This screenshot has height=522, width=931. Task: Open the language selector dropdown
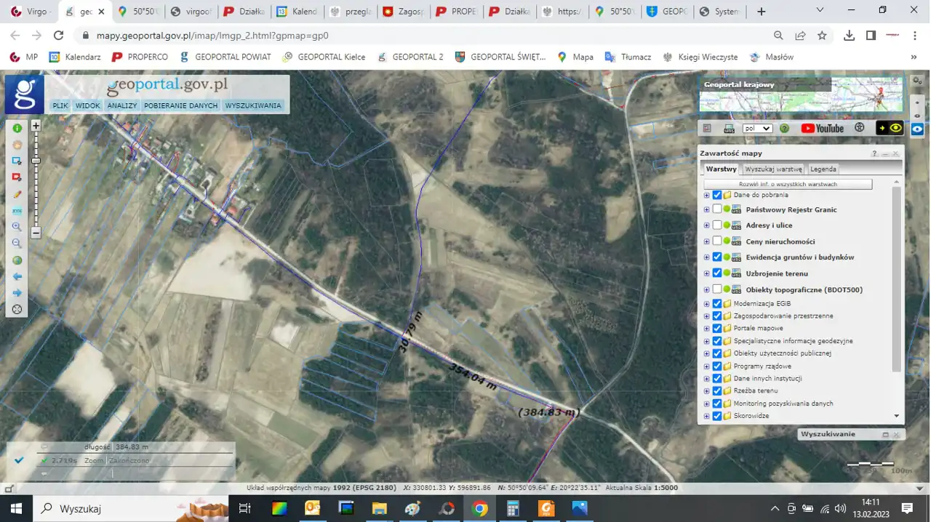tap(757, 129)
